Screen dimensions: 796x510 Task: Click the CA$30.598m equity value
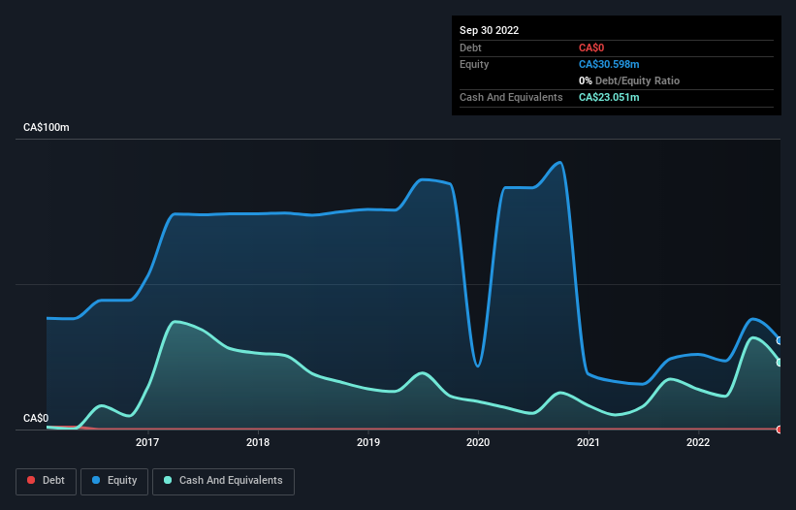(609, 64)
